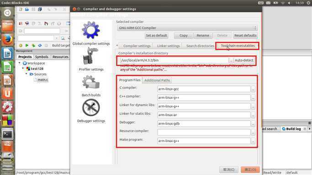Click the orange confirm (O) button
This screenshot has width=312, height=175.
(x=250, y=170)
